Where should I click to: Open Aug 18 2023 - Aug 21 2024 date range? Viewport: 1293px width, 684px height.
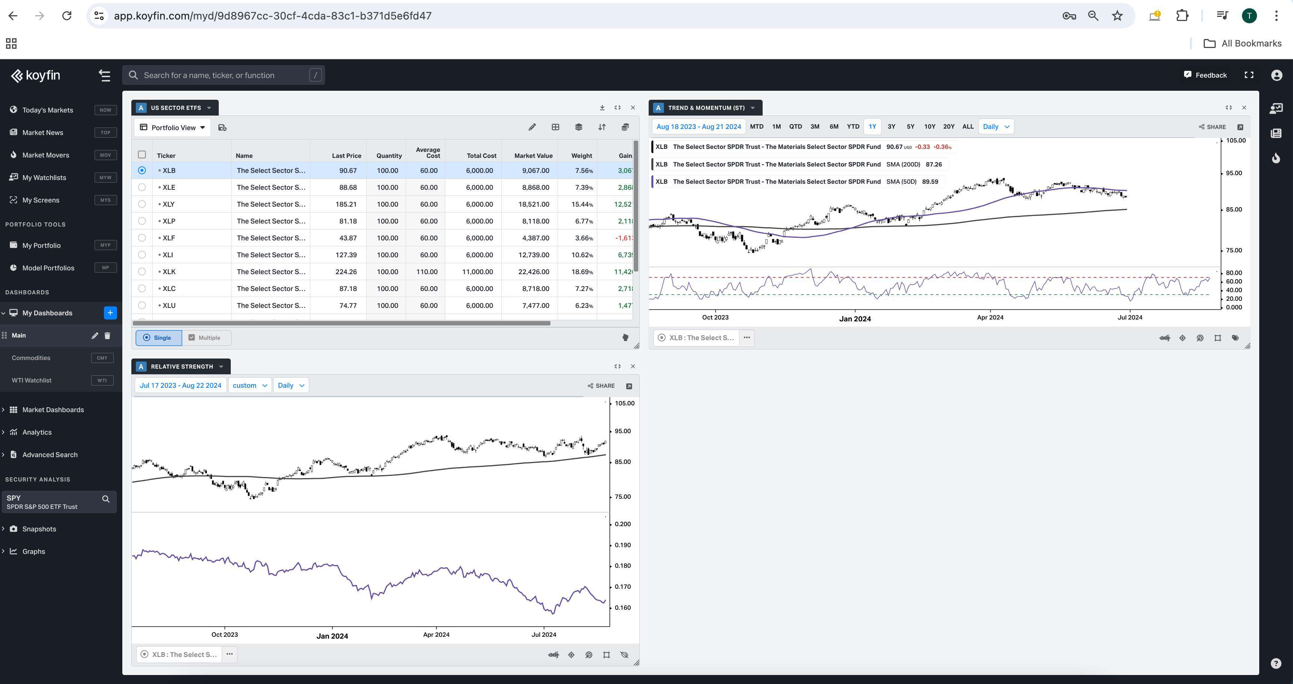coord(699,127)
